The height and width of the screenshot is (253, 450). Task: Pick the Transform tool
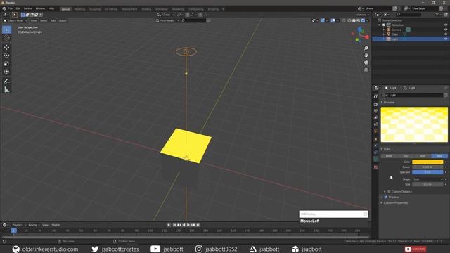[x=6, y=72]
